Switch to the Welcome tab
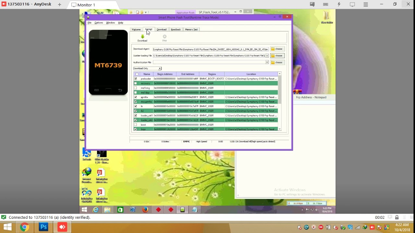Screen dimensions: 415x233 (x=136, y=29)
